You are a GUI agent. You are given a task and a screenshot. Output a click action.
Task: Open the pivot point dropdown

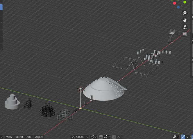94,137
